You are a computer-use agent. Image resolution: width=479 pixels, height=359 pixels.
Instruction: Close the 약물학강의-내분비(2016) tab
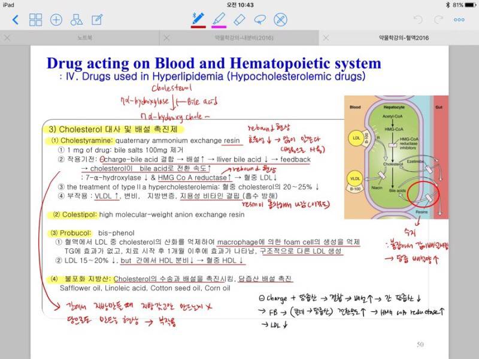click(166, 38)
